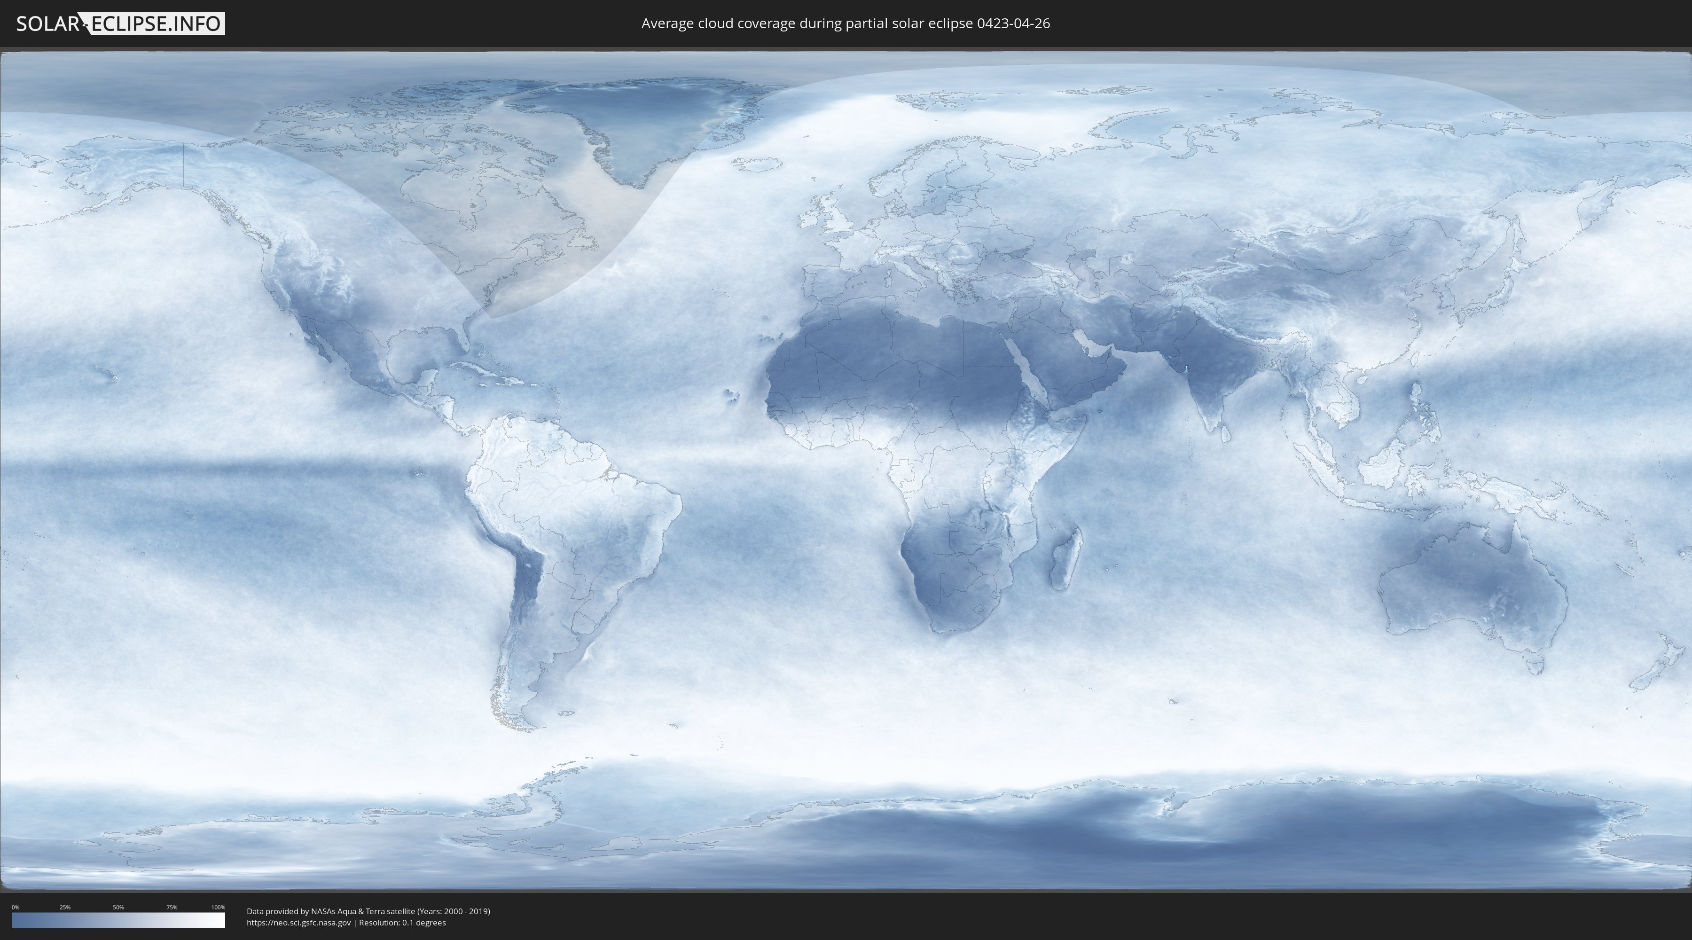Click the cloud coverage gradient legend bar
This screenshot has width=1692, height=940.
(118, 920)
